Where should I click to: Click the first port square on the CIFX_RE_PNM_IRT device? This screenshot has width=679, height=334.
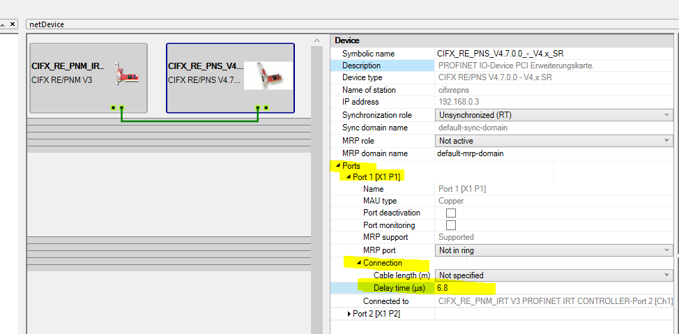coord(113,107)
